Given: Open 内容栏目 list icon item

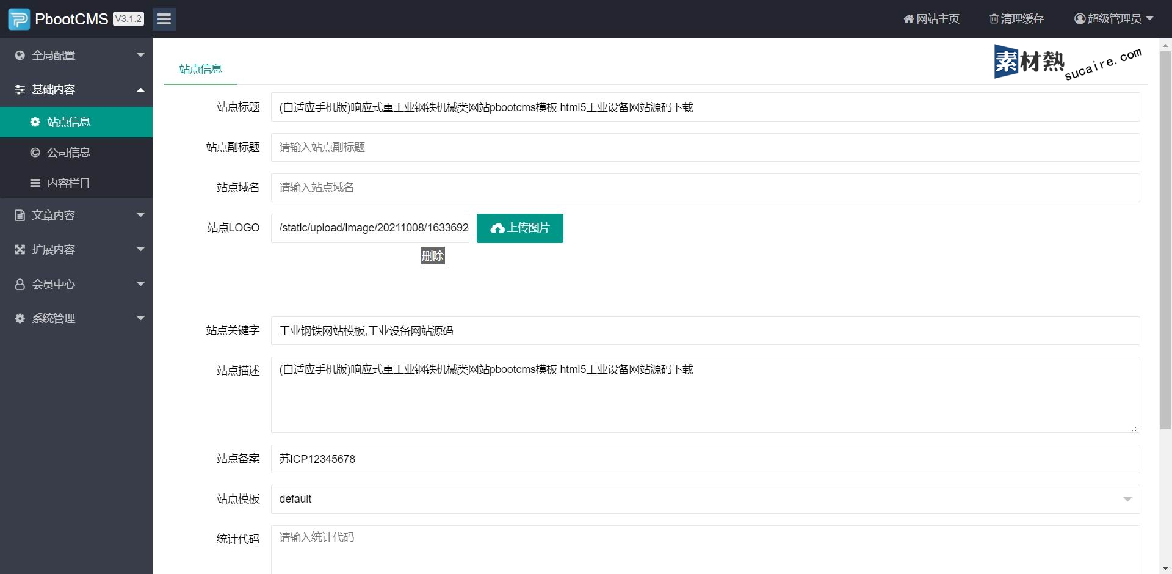Looking at the screenshot, I should 35,183.
